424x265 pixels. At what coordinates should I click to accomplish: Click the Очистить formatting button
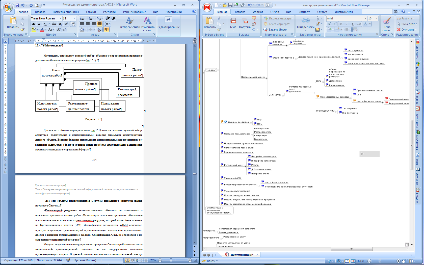coord(406,30)
